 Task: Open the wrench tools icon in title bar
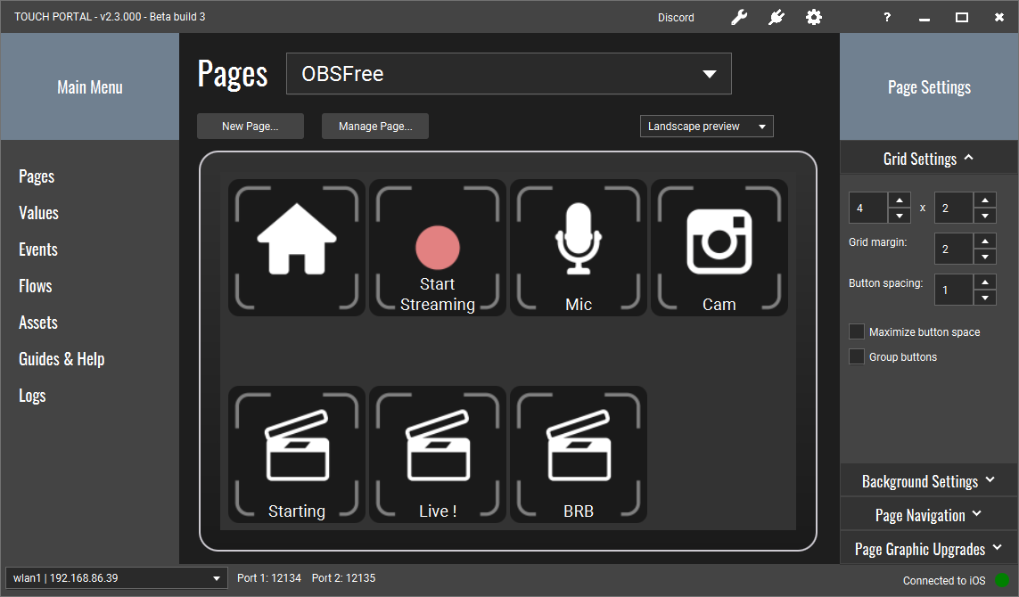click(739, 17)
